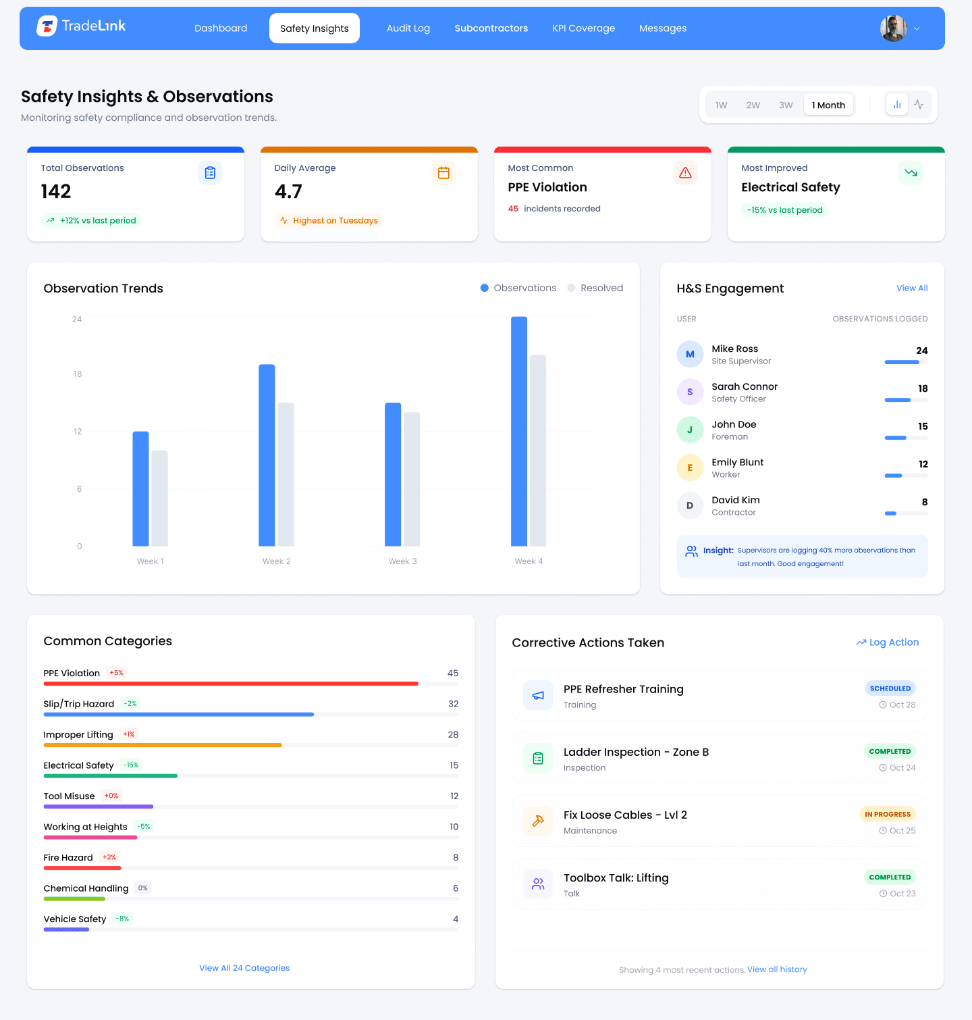Screen dimensions: 972x1020
Task: Open the Messages tab
Action: tap(663, 28)
